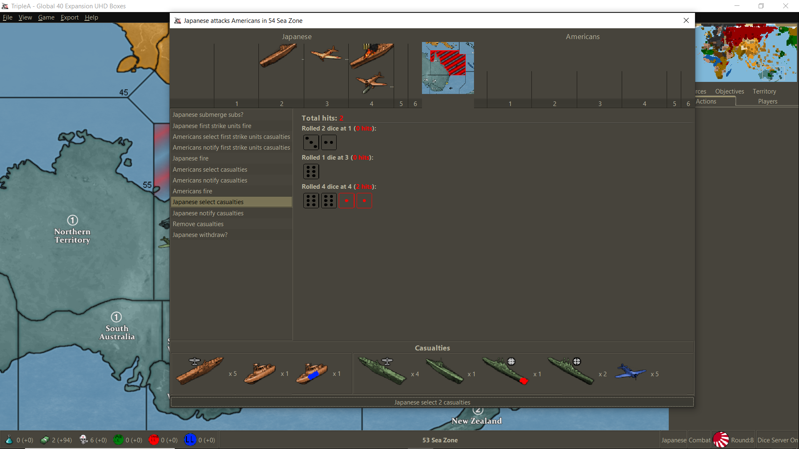Click the South Australia territory on the map
The height and width of the screenshot is (449, 799).
[117, 332]
